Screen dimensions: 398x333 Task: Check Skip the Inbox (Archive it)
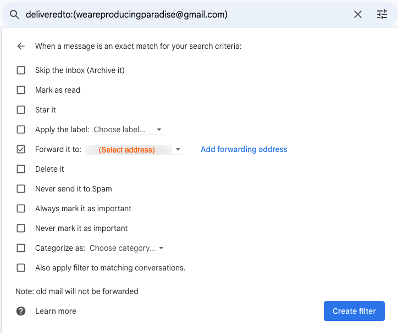21,70
